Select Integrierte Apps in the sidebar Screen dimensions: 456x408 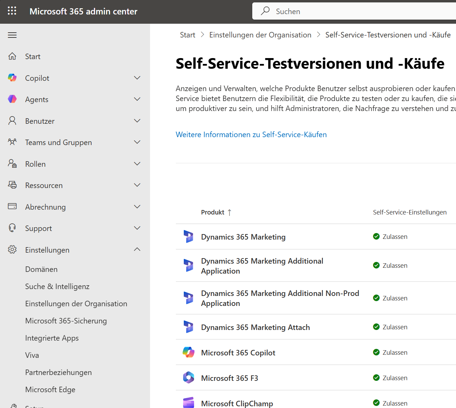coord(52,338)
